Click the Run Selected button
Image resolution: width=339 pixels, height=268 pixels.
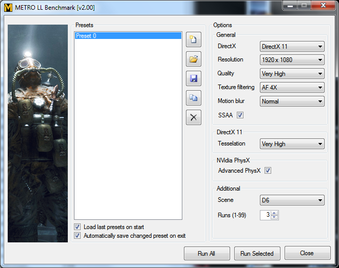[x=257, y=253]
